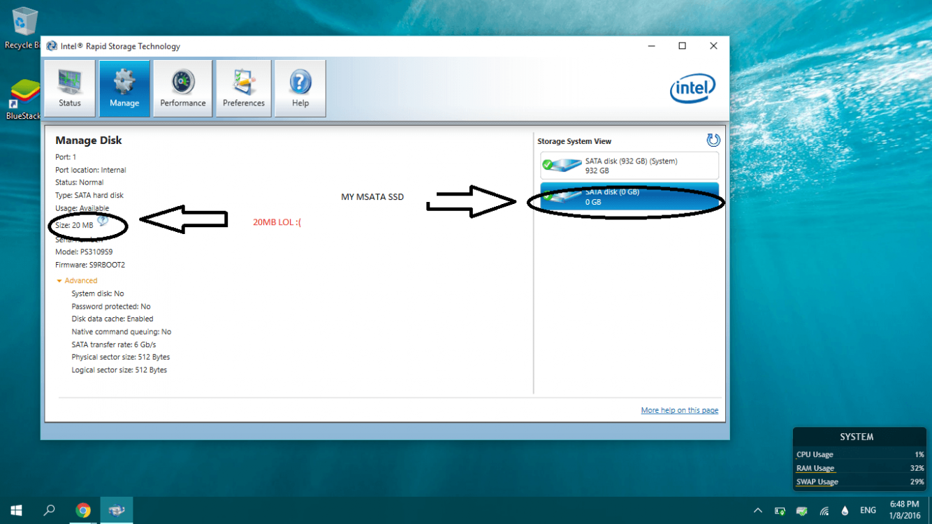The height and width of the screenshot is (524, 932).
Task: Click the Model: PS3109S9 text
Action: [85, 252]
